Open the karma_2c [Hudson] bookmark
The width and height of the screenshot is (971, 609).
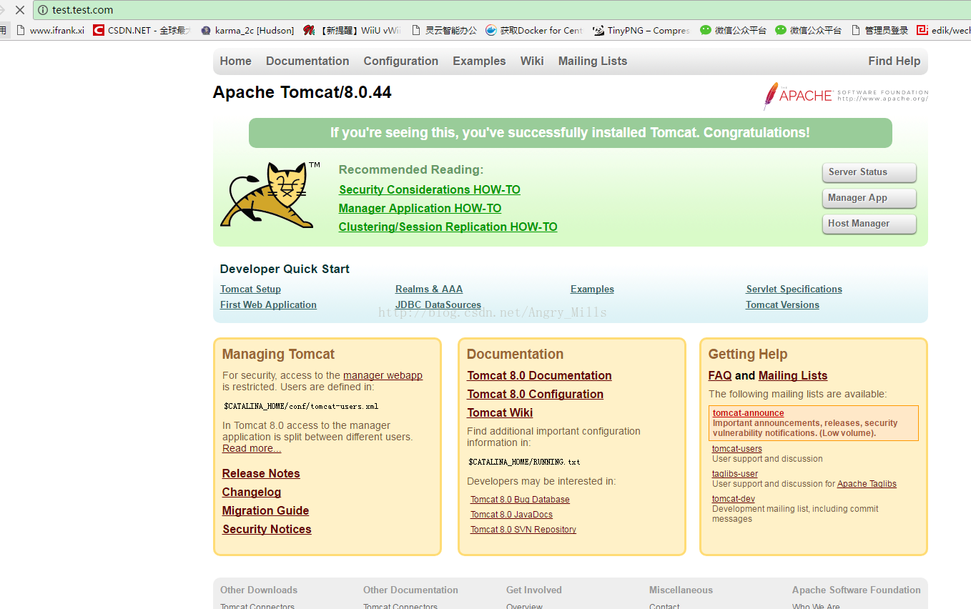point(247,30)
